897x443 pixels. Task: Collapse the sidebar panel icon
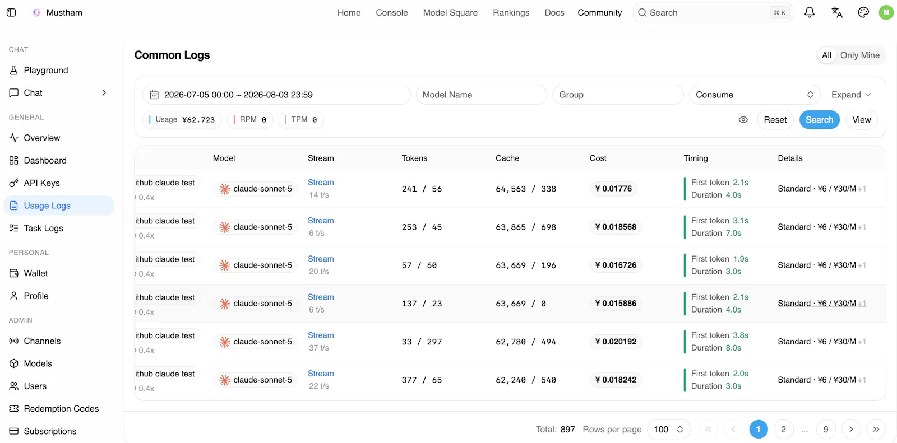tap(11, 12)
